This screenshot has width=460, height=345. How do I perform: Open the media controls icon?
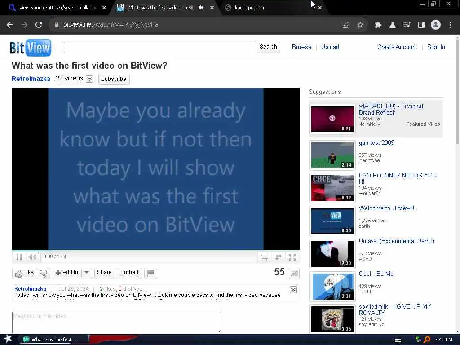click(407, 25)
